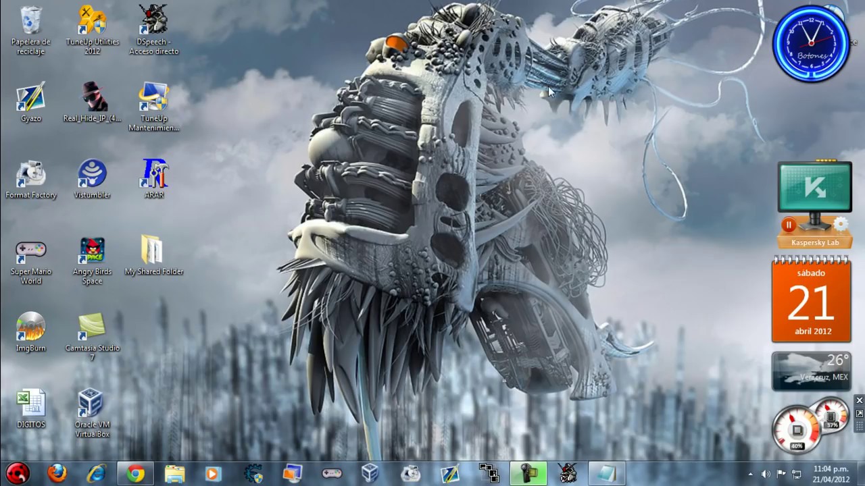Select the Vistumbler desktop shortcut
The image size is (865, 486).
tap(93, 180)
